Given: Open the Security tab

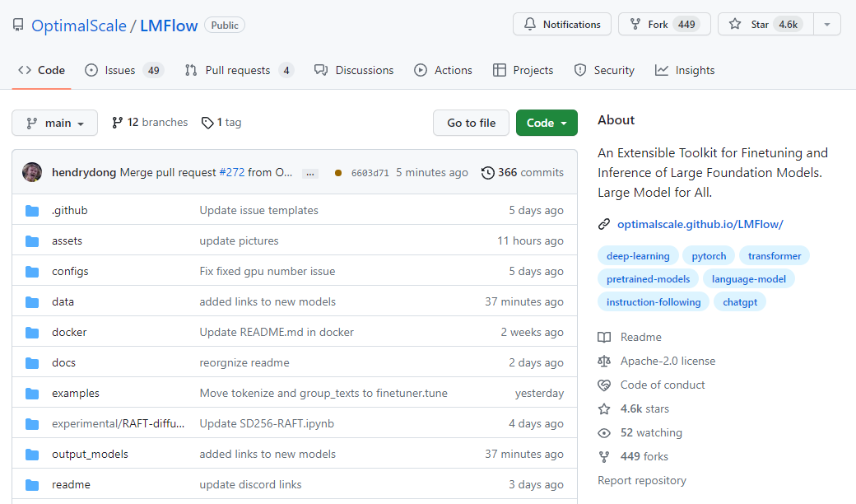Looking at the screenshot, I should tap(604, 71).
